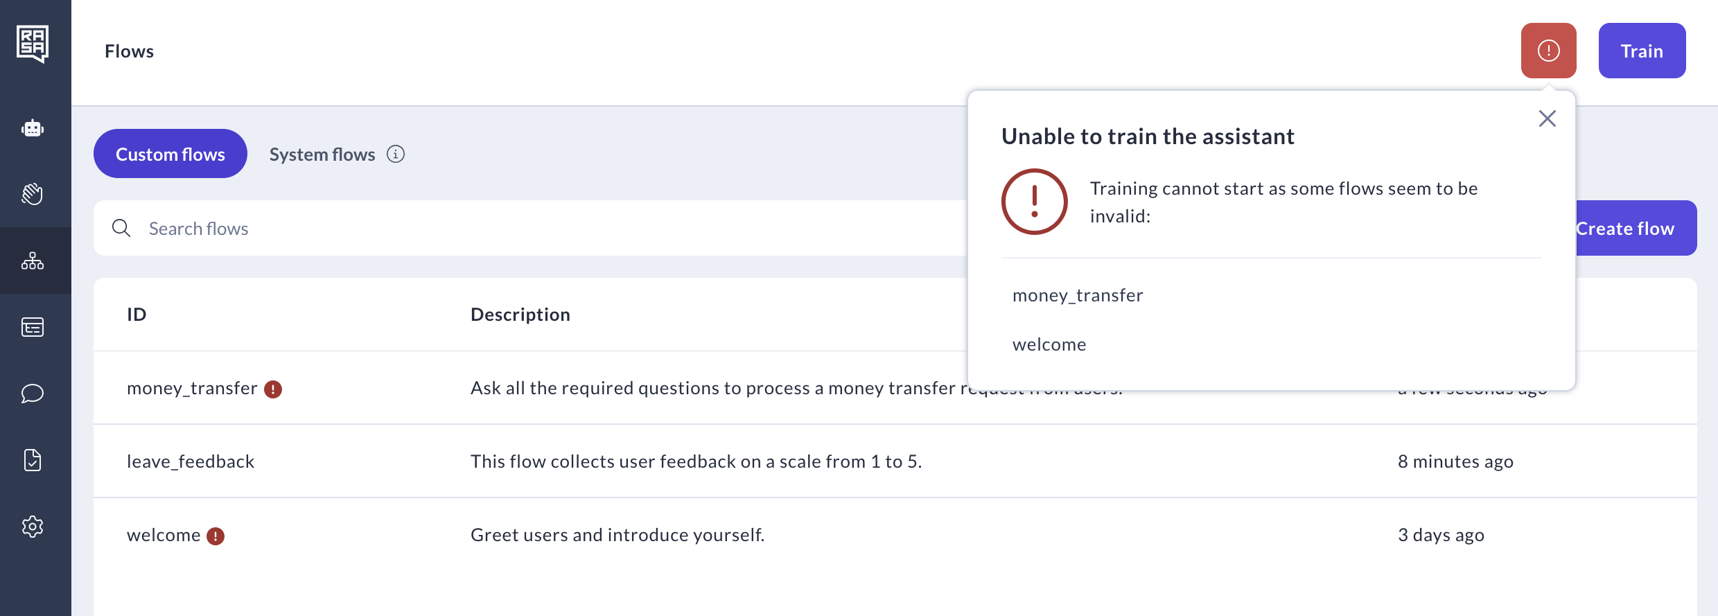1718x616 pixels.
Task: Open money_transfer from the invalid flows list
Action: [1078, 295]
